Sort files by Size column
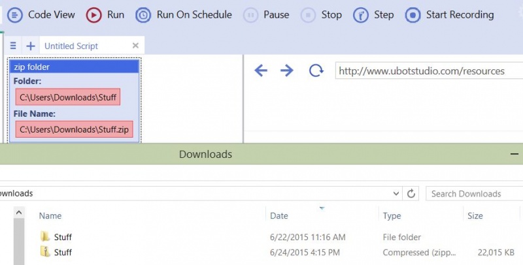 click(475, 216)
